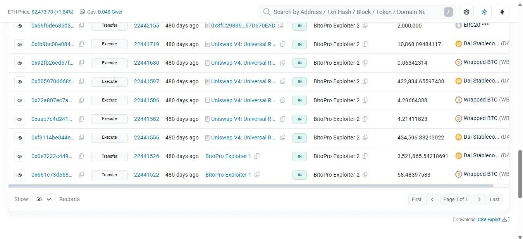This screenshot has height=239, width=523.
Task: Toggle eye preview for 0x66f6de685d3 row
Action: pyautogui.click(x=20, y=26)
